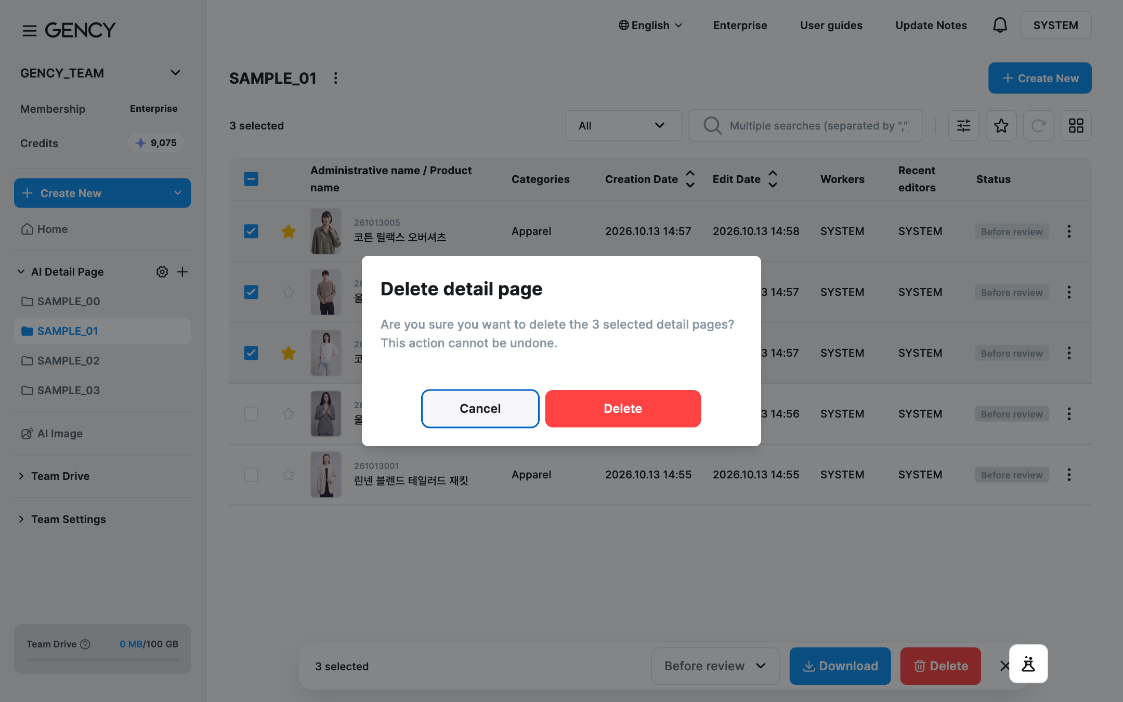Open the Enterprise menu item
Image resolution: width=1123 pixels, height=702 pixels.
[x=740, y=25]
